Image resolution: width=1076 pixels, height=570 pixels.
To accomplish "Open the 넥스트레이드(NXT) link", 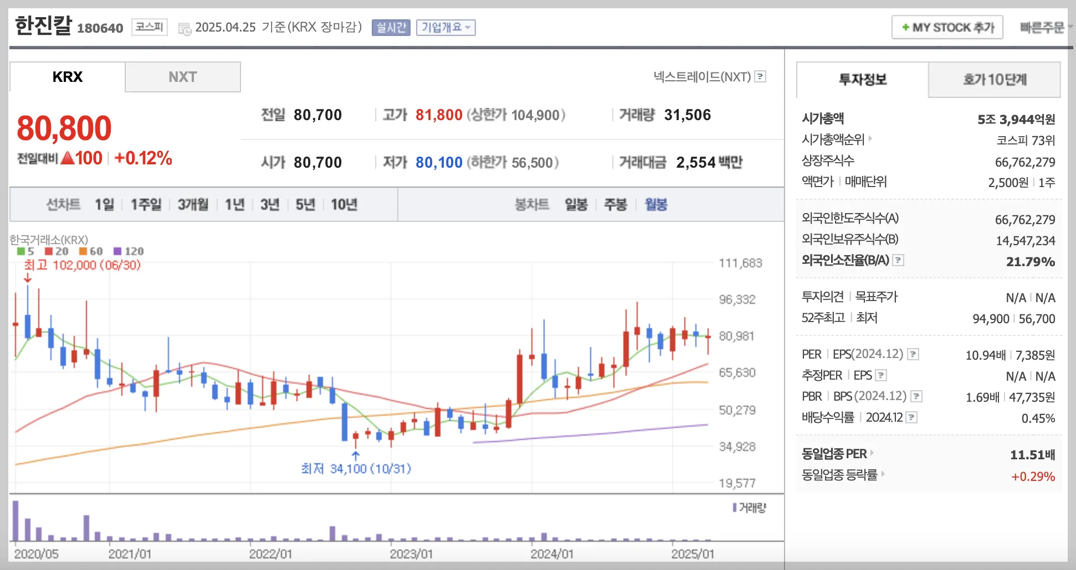I will pos(702,77).
